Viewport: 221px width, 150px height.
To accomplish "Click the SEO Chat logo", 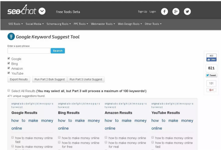I will [22, 10].
